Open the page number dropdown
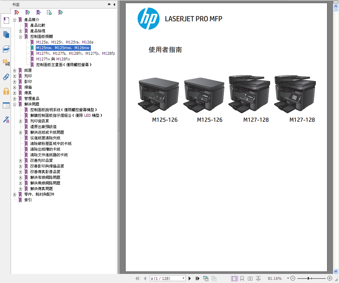339x283 pixels. [x=183, y=278]
